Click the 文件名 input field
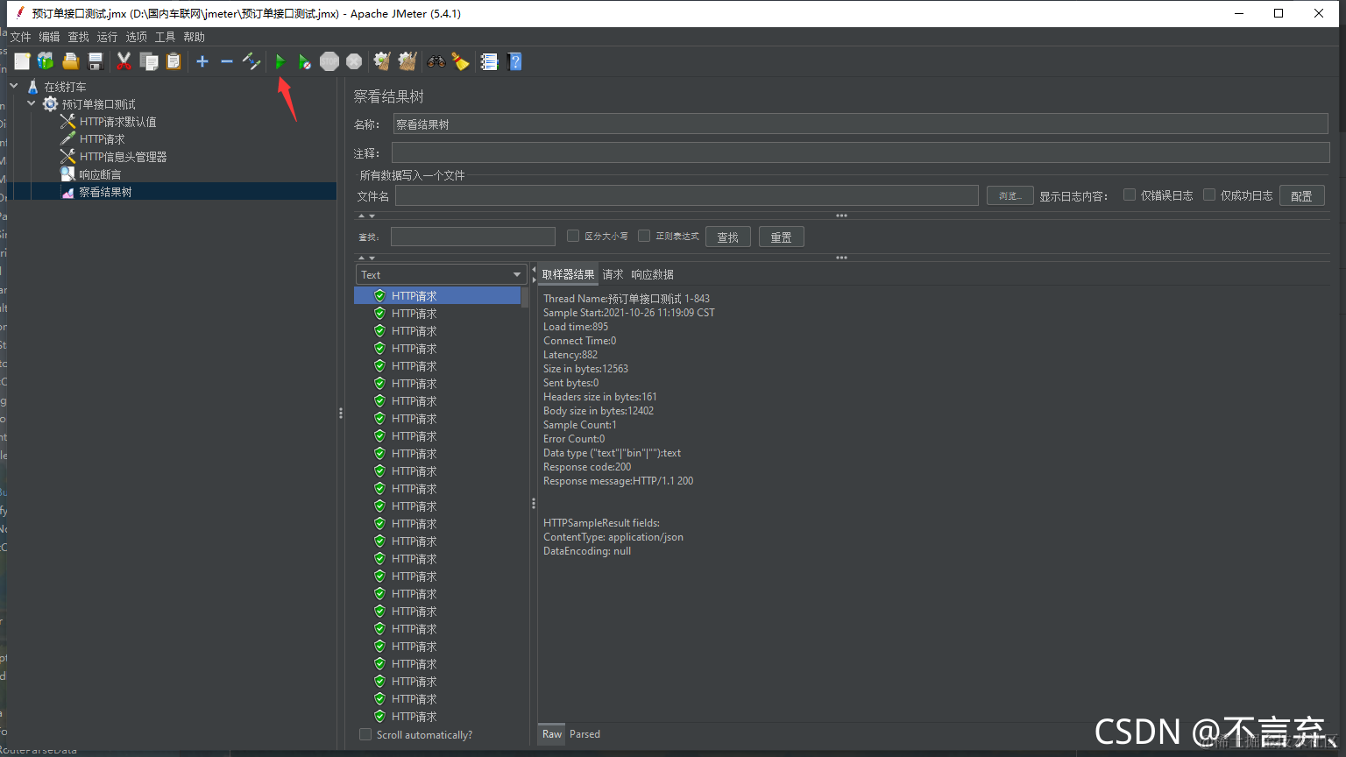 pyautogui.click(x=686, y=195)
